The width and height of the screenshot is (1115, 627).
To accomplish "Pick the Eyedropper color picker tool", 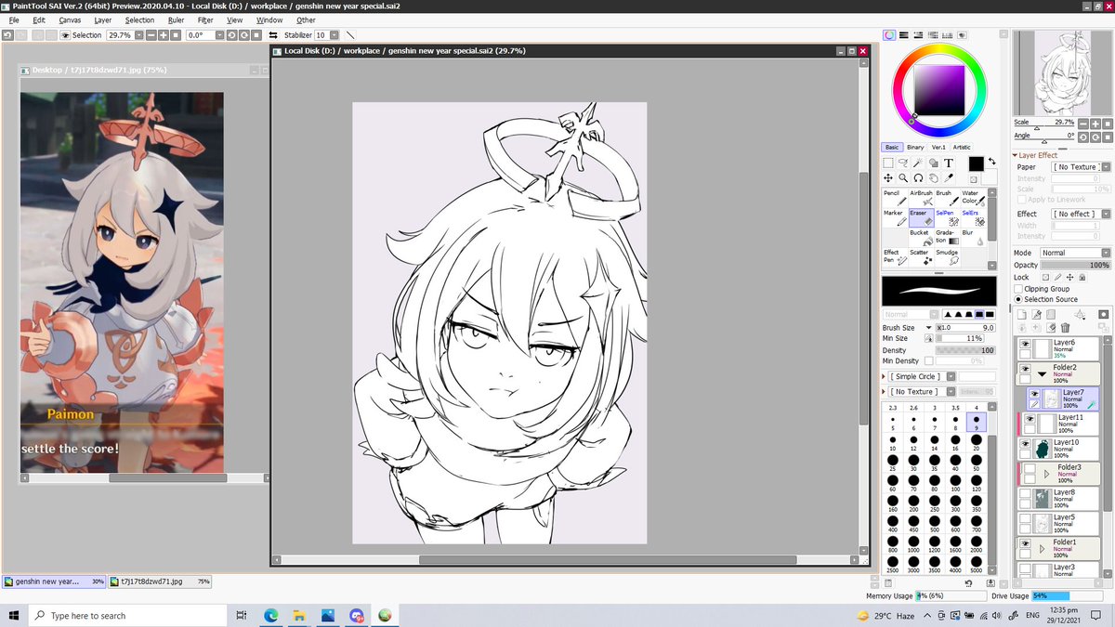I will [949, 177].
